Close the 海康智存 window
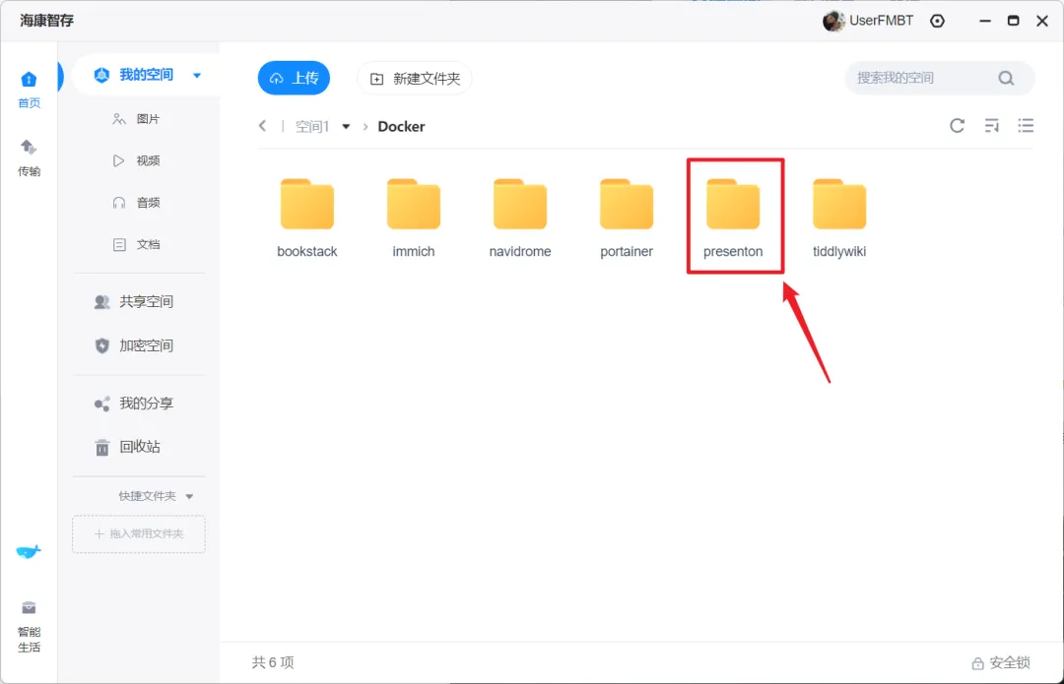The image size is (1064, 684). (1042, 21)
